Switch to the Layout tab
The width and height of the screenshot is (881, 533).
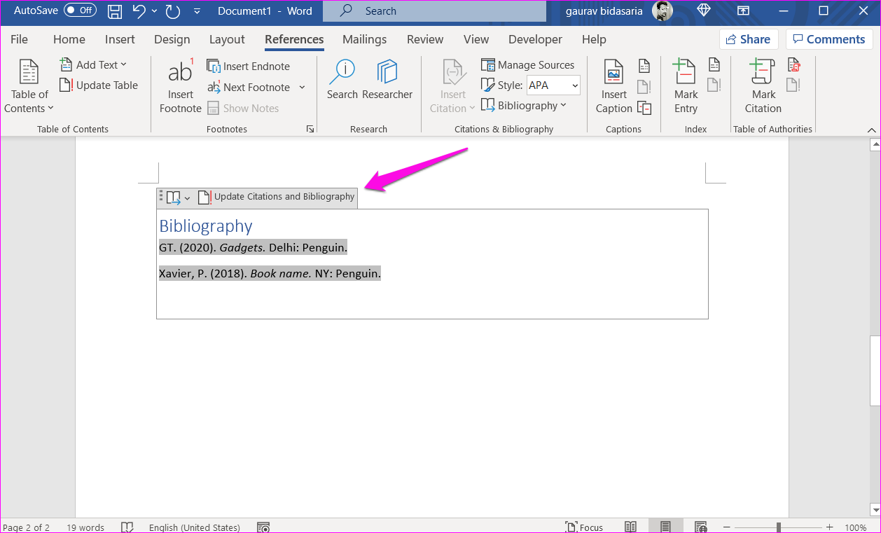pos(227,39)
